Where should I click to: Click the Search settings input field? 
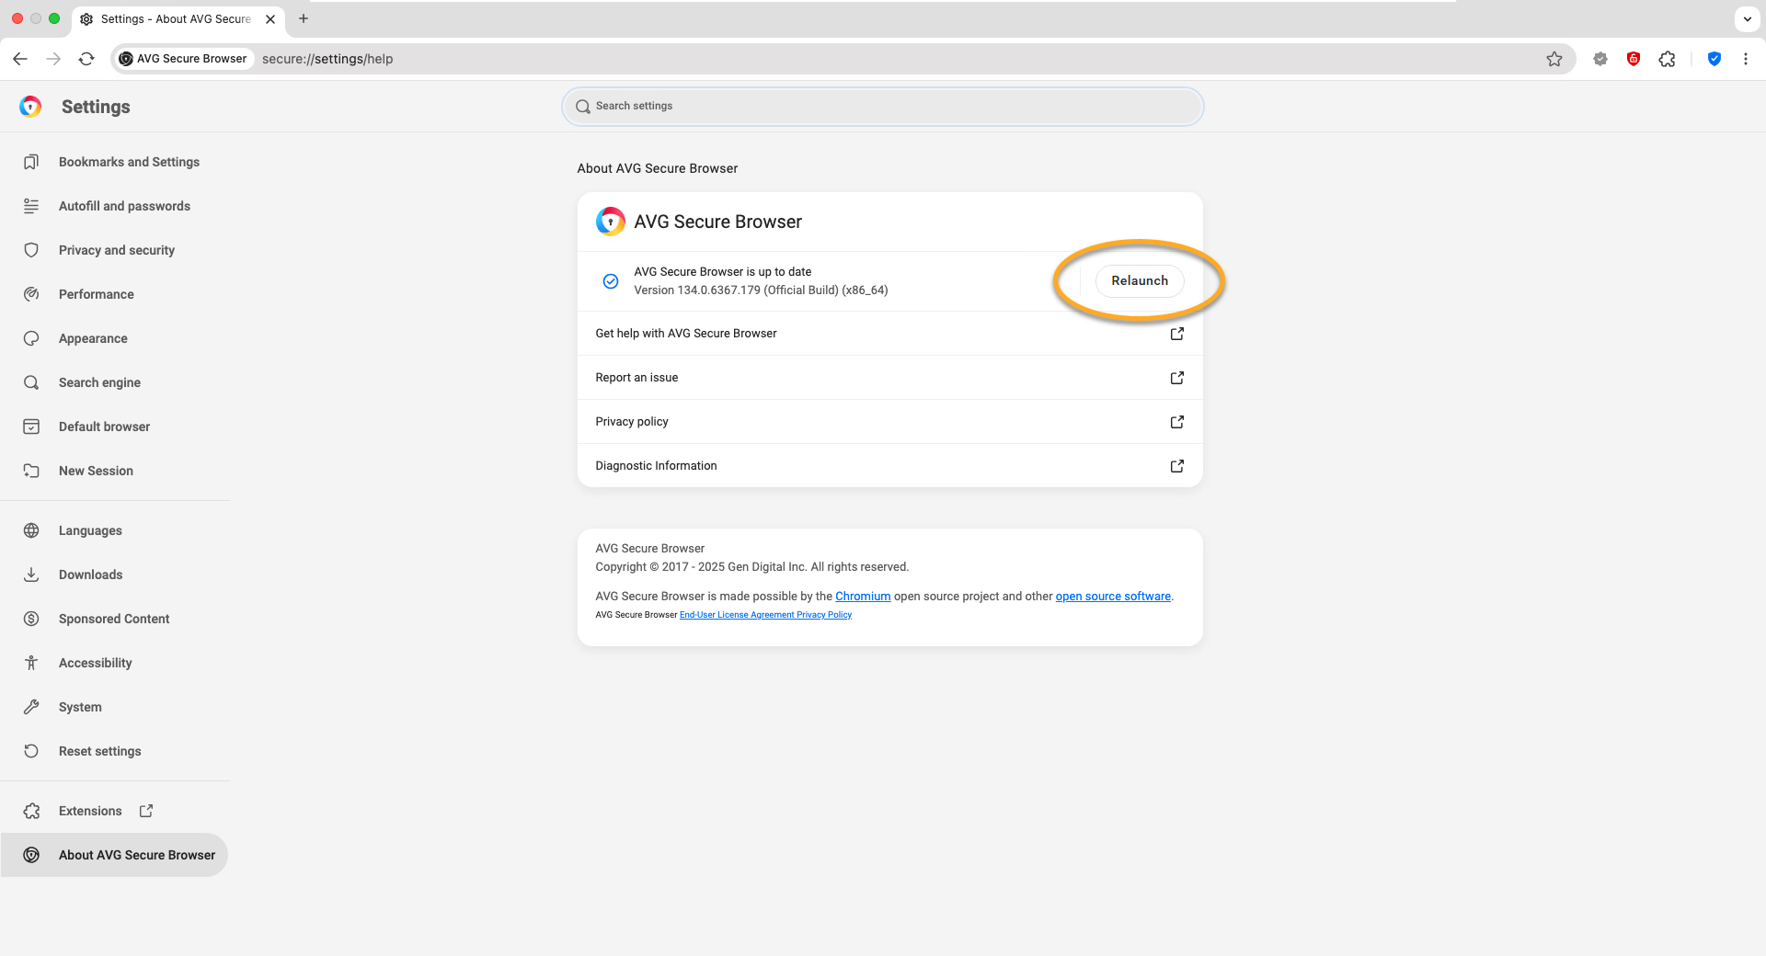(883, 107)
